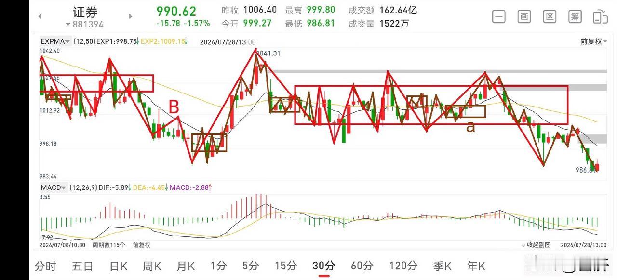Click the current price 990.62
The width and height of the screenshot is (617, 280).
(x=176, y=11)
